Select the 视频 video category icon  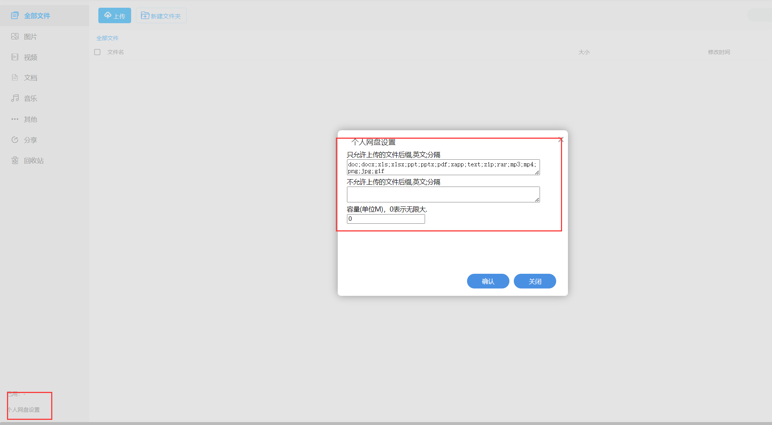tap(15, 57)
